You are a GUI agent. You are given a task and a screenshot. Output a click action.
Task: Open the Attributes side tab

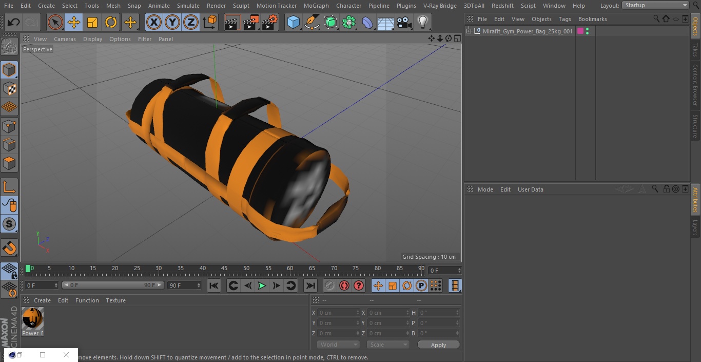[695, 200]
